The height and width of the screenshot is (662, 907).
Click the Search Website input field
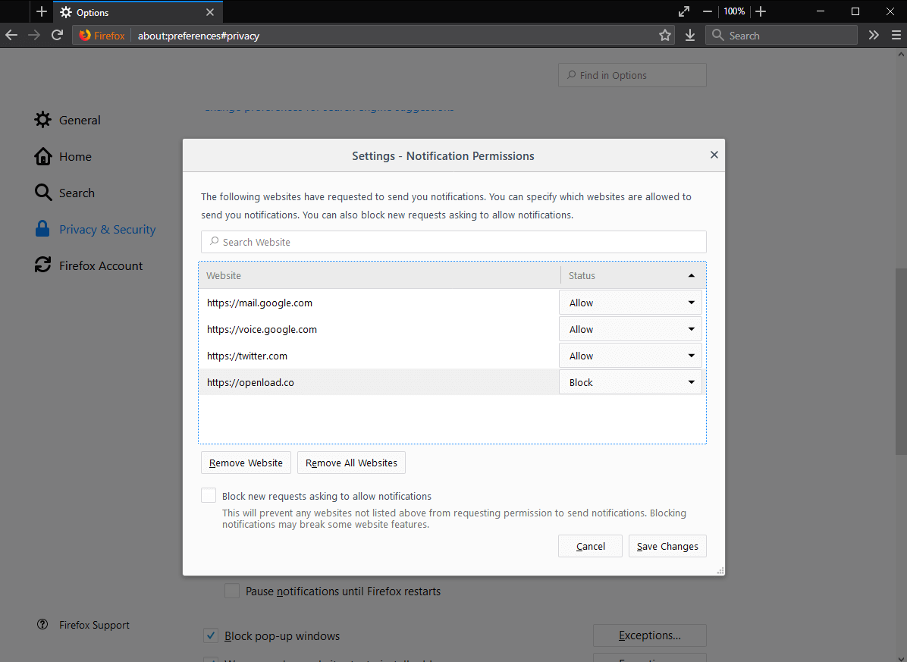(453, 242)
